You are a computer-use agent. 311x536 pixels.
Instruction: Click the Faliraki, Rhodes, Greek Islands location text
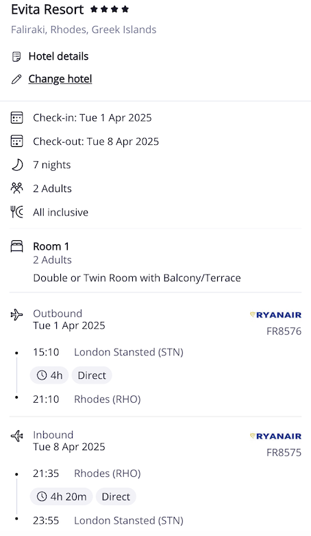point(84,30)
